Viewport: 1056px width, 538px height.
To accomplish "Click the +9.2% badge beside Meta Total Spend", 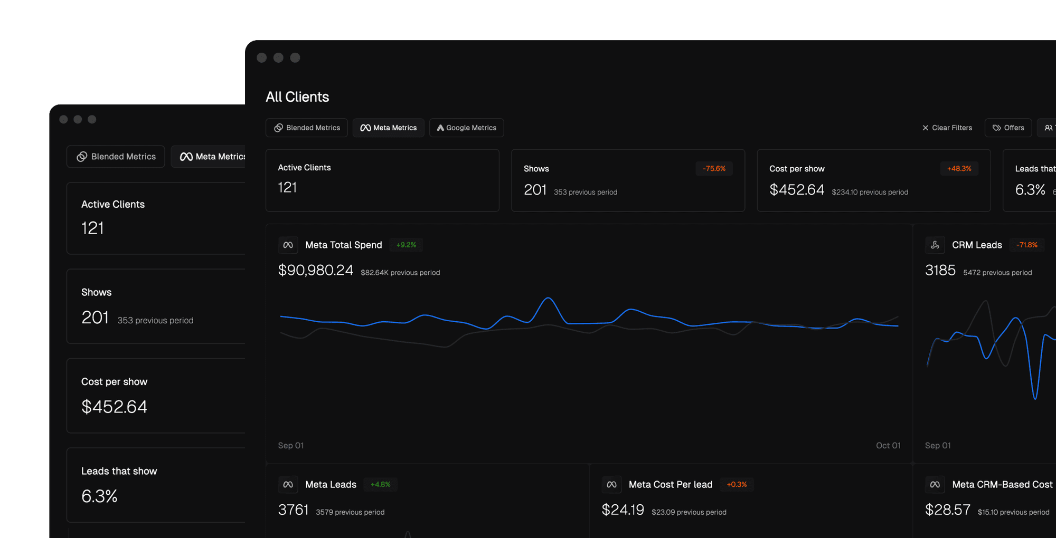I will point(406,245).
